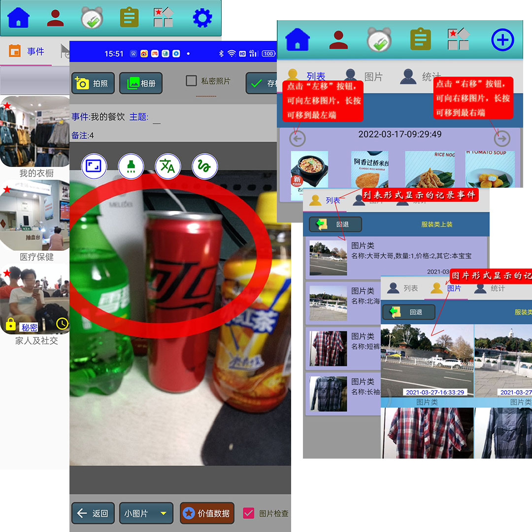Tap the 返回 back button
This screenshot has height=532, width=532.
coord(93,513)
